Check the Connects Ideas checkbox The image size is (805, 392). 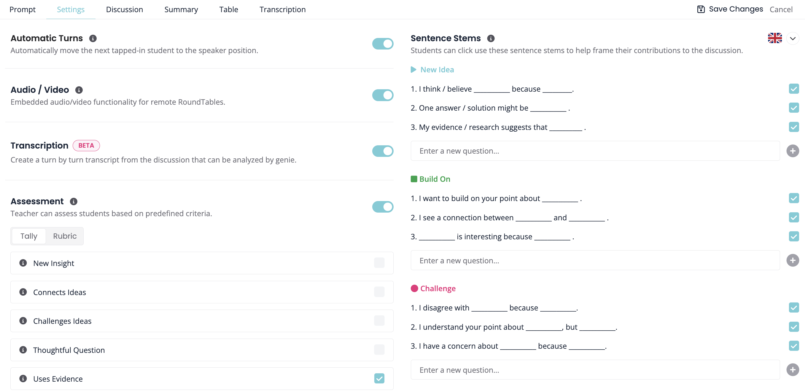pos(379,292)
